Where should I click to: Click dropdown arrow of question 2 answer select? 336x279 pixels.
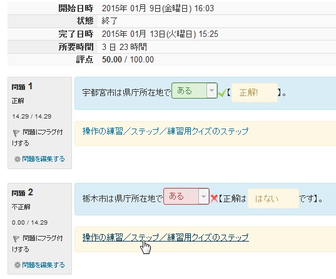[x=203, y=196]
